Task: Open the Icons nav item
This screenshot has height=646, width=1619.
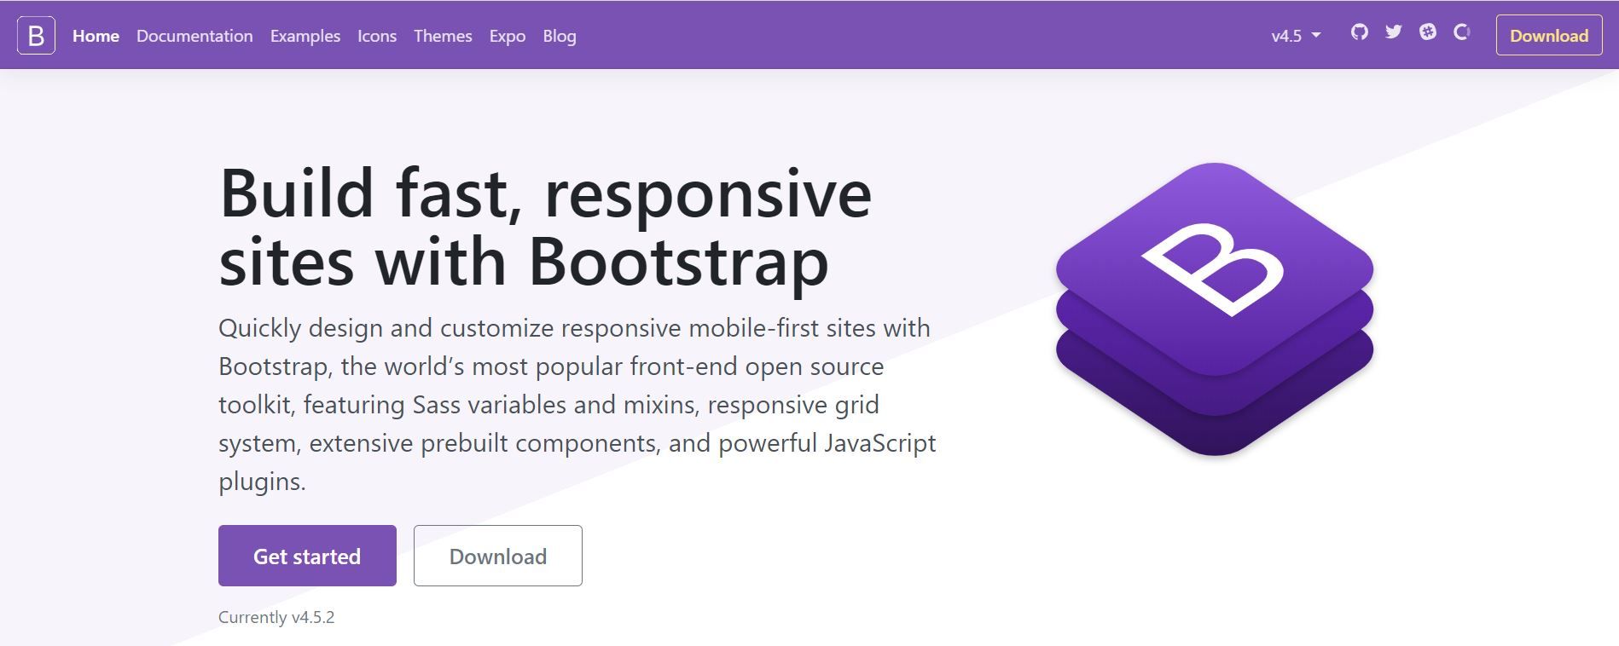Action: [x=377, y=36]
